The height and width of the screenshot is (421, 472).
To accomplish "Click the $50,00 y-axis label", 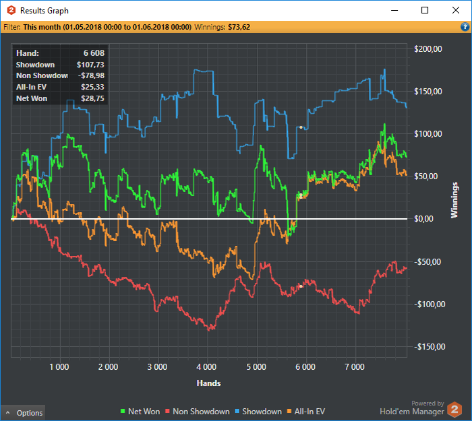I will click(426, 176).
